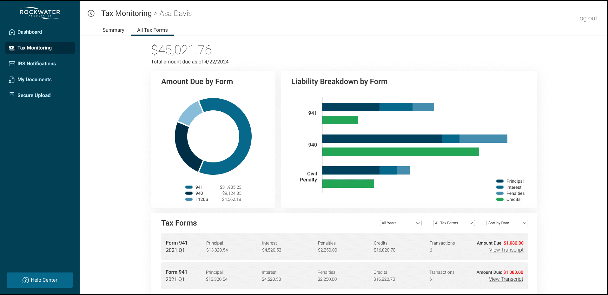This screenshot has height=295, width=608.
Task: Click the green Credits legend swatch
Action: [x=500, y=200]
